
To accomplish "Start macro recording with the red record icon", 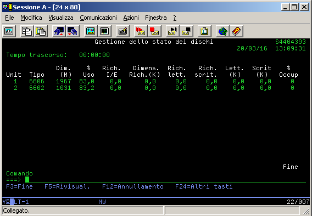I will [141, 31].
